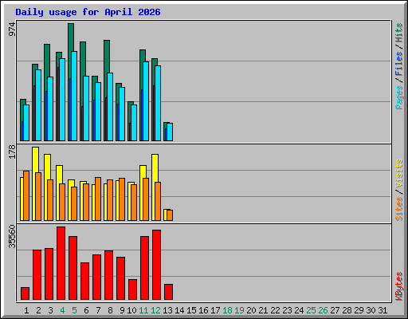Click day 3 on the x-axis

click(x=50, y=310)
